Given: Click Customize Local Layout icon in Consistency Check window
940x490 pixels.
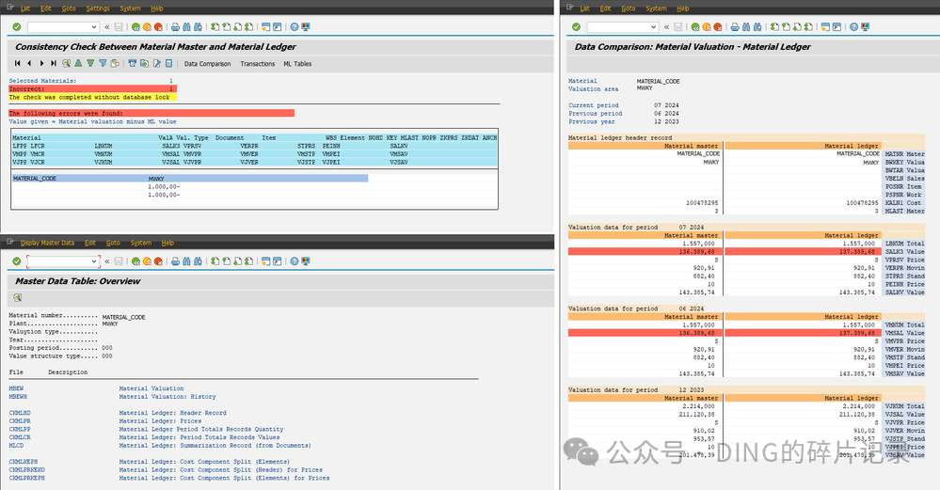Looking at the screenshot, I should click(306, 27).
